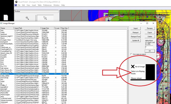
Task: Select the Avengers Stern image row
Action: [34, 40]
